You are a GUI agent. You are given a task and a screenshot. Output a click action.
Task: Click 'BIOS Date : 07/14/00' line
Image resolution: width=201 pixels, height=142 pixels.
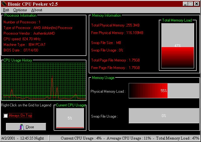click(21, 50)
